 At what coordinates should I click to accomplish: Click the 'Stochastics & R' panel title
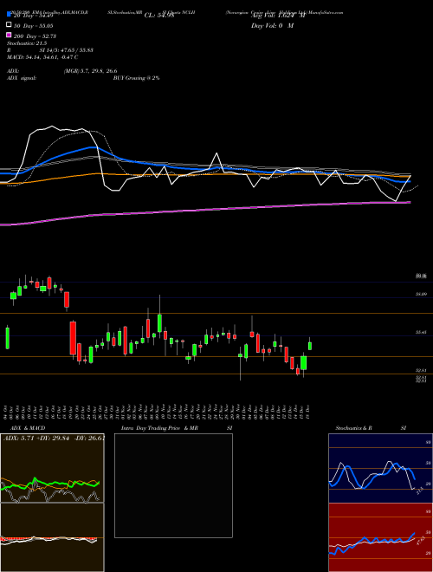click(354, 428)
